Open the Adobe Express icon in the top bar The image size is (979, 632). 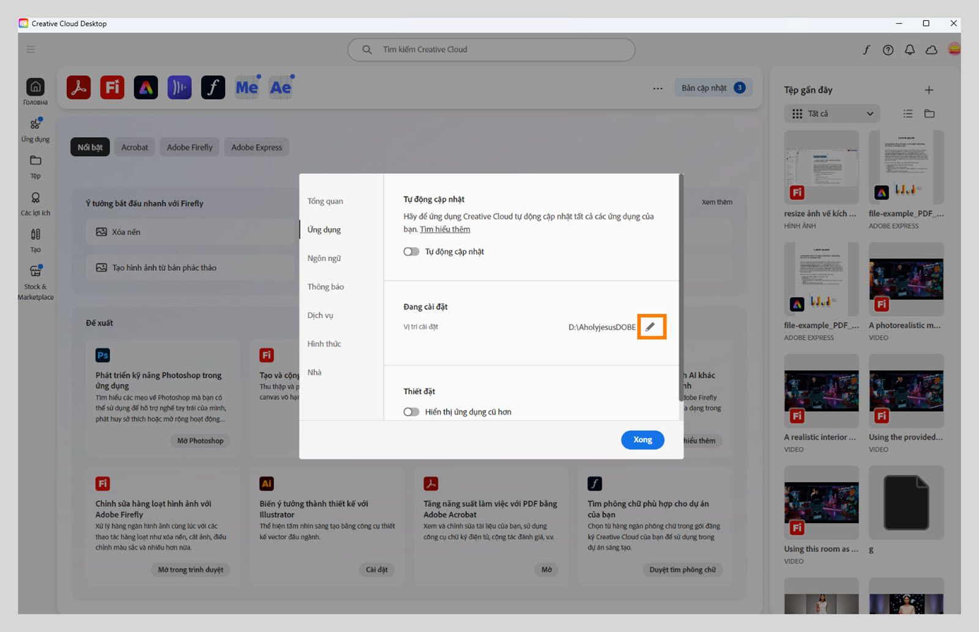[146, 87]
